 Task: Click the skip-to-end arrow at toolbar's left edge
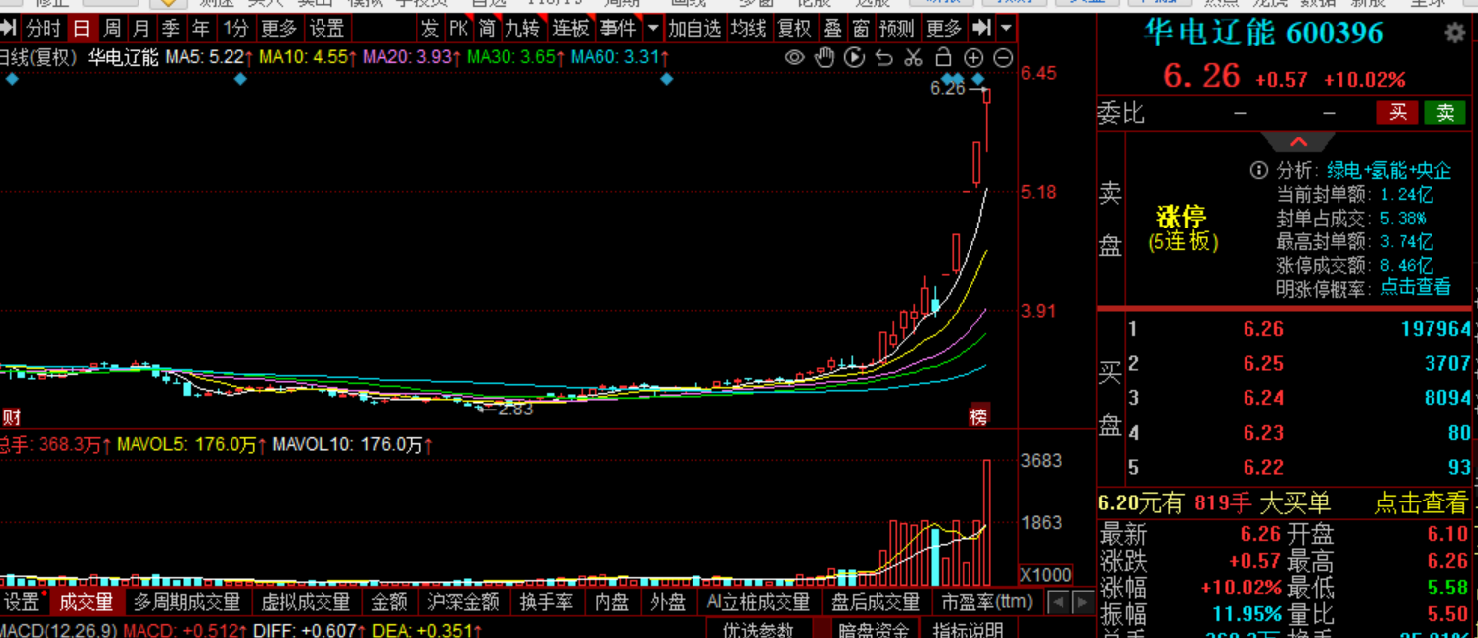coord(8,28)
